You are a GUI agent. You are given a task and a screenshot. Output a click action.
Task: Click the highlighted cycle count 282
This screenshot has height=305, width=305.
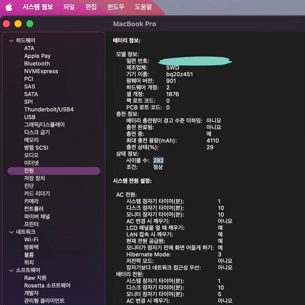click(158, 160)
